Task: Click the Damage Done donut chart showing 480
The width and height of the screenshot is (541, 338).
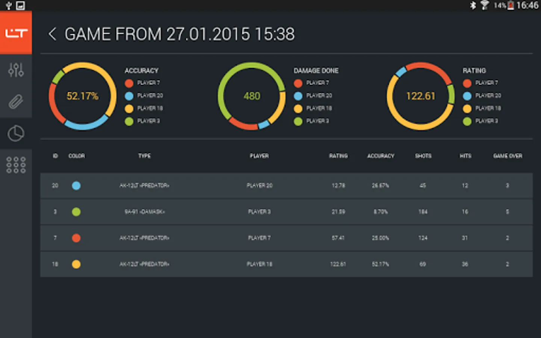Action: pyautogui.click(x=252, y=96)
